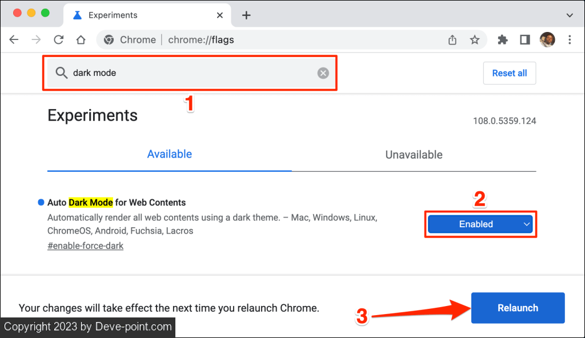Open Chrome's three-dot menu

click(x=570, y=40)
